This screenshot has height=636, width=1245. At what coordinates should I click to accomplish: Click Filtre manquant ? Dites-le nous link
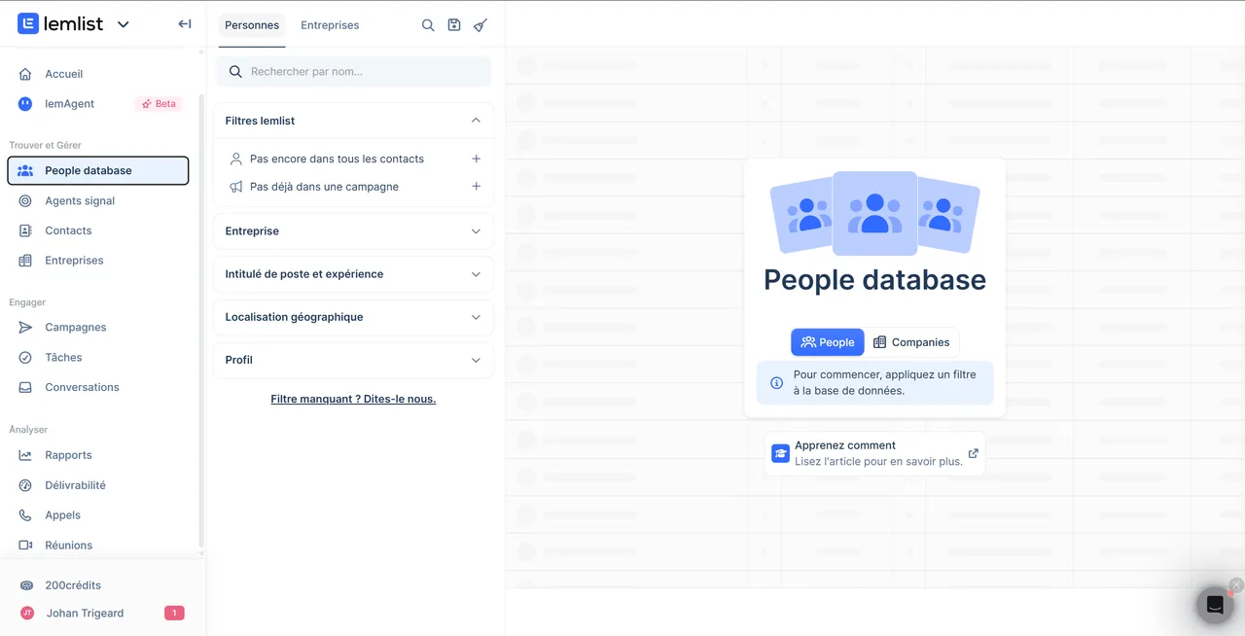point(353,399)
